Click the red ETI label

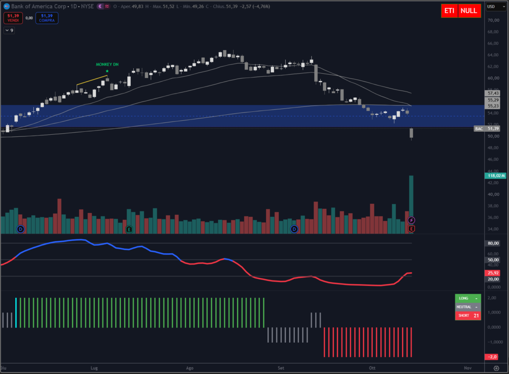[x=449, y=11]
